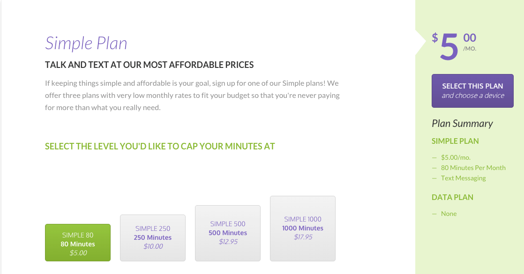Click the green SIMPLE PLAN summary heading

coord(455,141)
